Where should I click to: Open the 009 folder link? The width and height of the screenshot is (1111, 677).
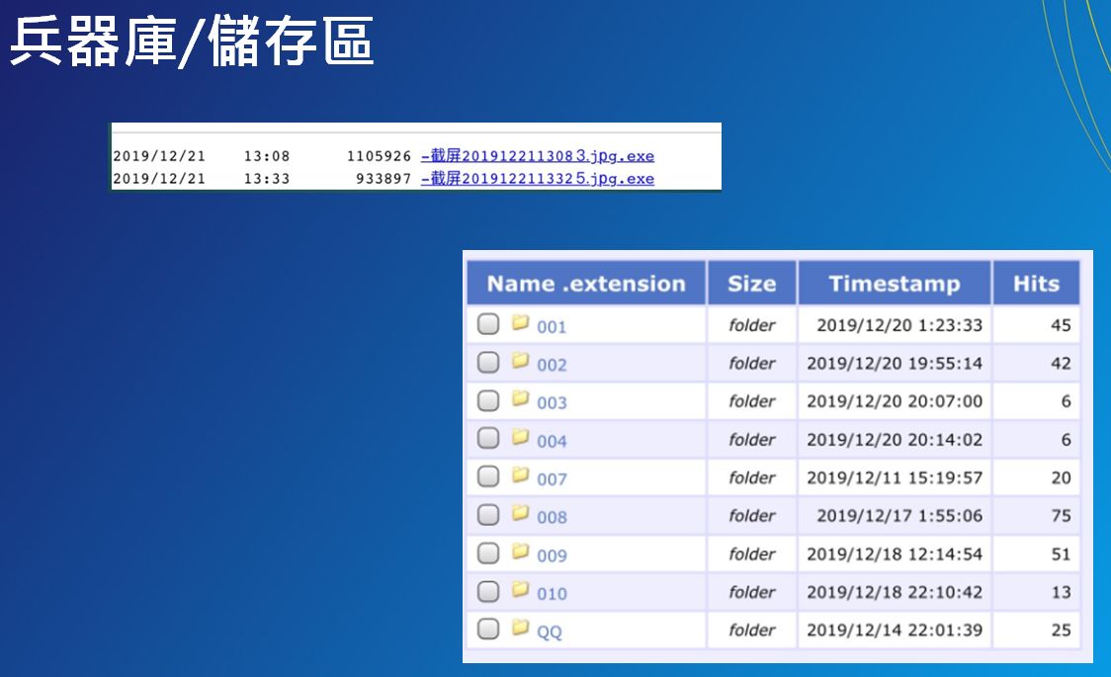[552, 555]
